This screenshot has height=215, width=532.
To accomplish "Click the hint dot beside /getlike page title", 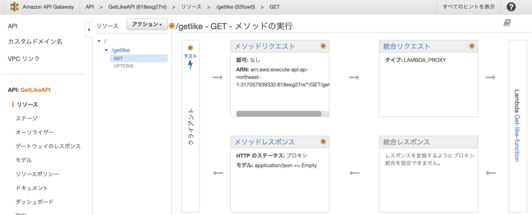I will pyautogui.click(x=172, y=26).
